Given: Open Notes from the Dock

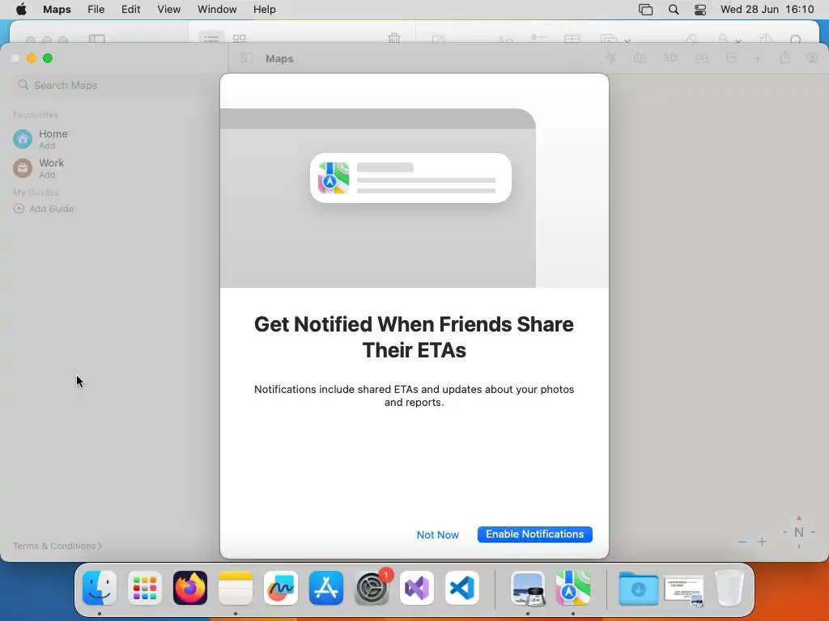Looking at the screenshot, I should coord(236,588).
